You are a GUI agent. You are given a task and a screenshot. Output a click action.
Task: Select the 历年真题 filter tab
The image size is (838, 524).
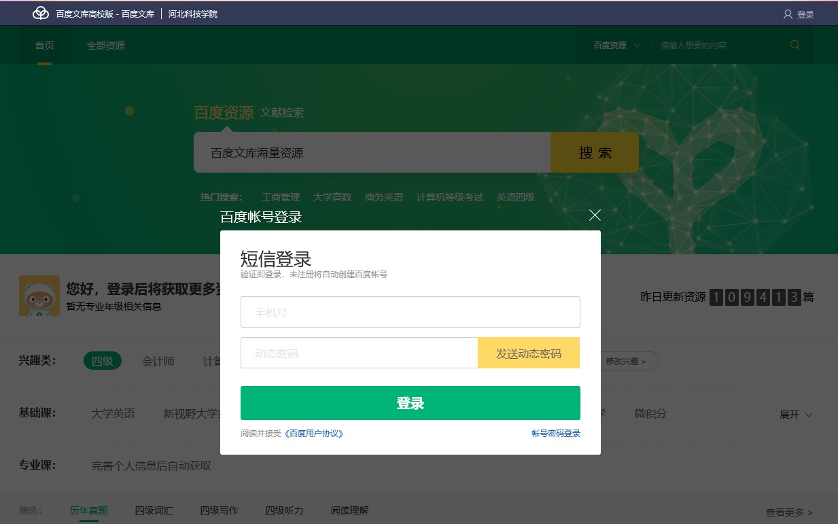[x=88, y=510]
